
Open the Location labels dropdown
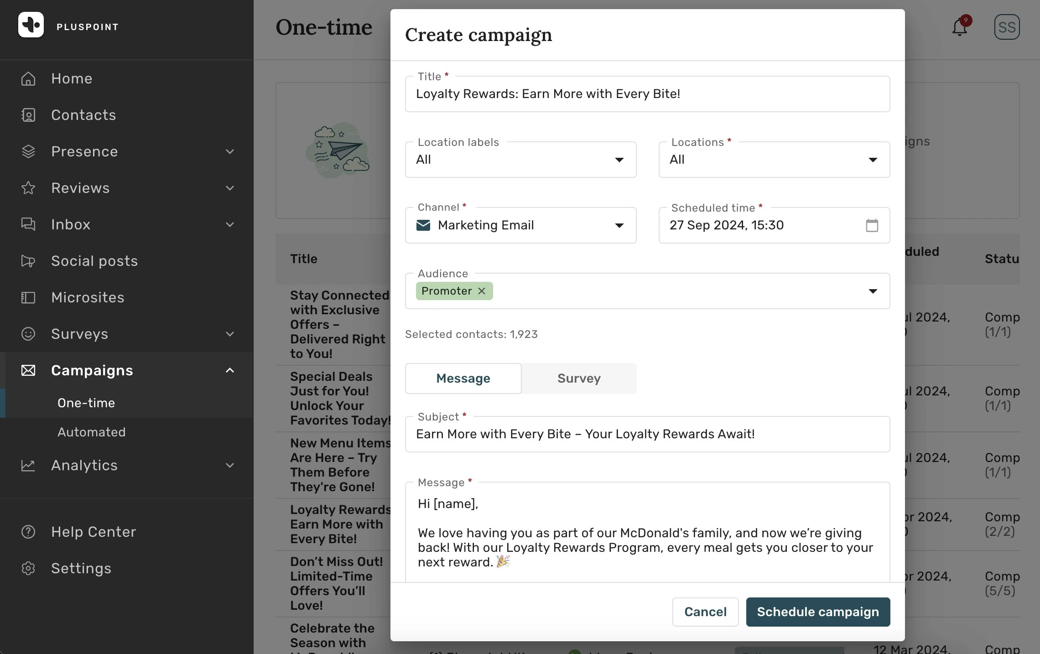(x=520, y=160)
